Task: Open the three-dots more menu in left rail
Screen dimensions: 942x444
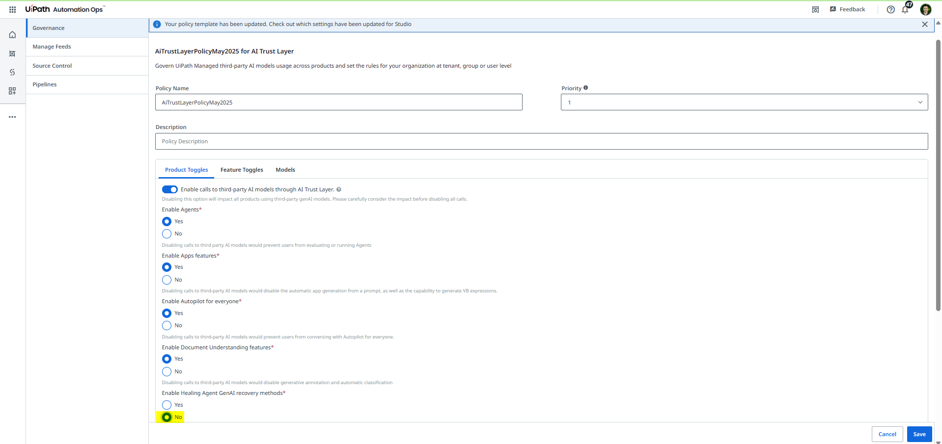Action: tap(12, 117)
